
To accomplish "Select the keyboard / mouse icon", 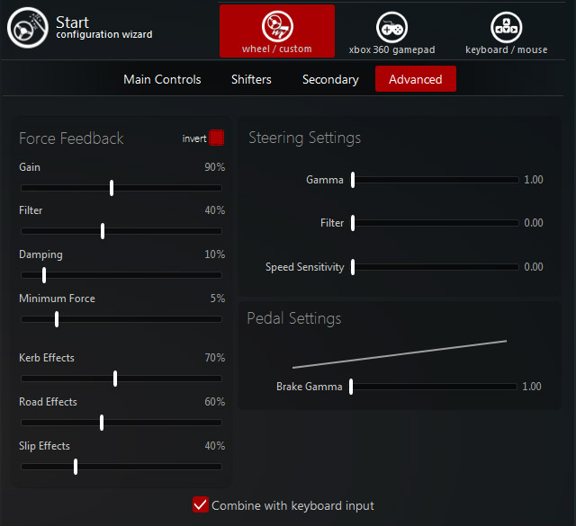I will (506, 26).
